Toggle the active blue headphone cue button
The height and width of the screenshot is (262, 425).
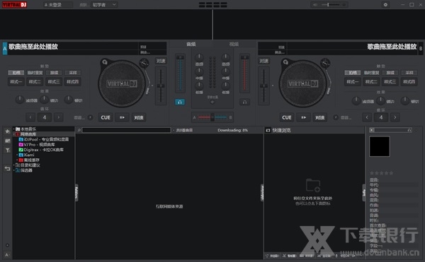pos(180,102)
